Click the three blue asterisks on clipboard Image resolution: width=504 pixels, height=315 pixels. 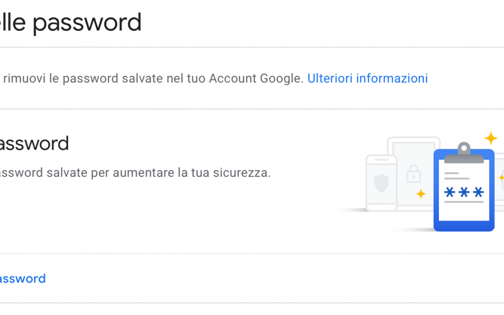pos(464,192)
